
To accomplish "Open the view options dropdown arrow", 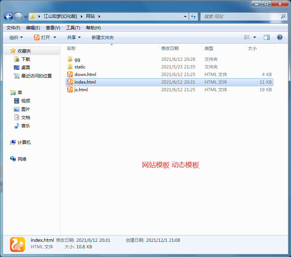I will click(x=254, y=37).
